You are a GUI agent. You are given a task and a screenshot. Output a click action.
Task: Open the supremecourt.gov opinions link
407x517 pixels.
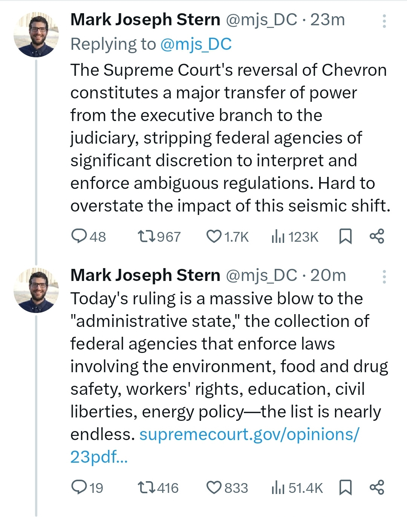[249, 434]
